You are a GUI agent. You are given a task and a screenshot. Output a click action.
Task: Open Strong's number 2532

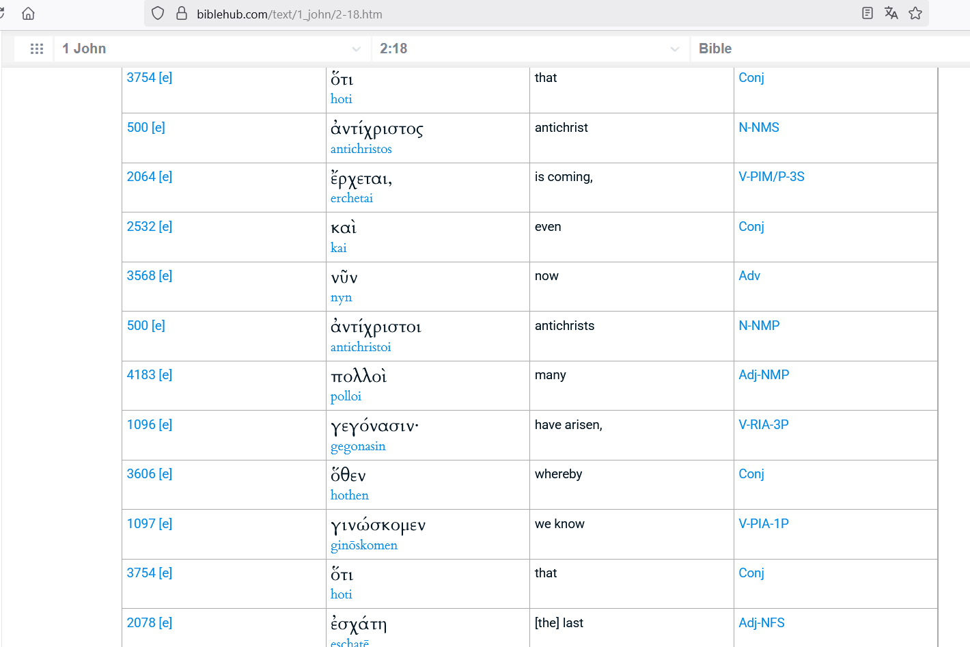[141, 227]
